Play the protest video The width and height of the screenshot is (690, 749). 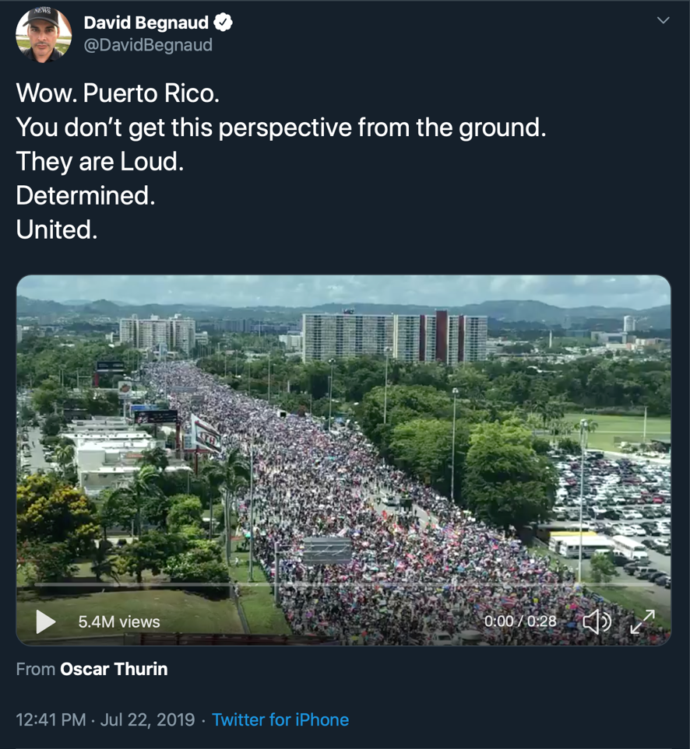click(46, 622)
